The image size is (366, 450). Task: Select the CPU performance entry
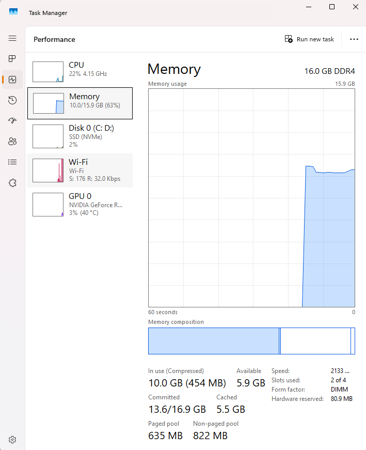(80, 72)
